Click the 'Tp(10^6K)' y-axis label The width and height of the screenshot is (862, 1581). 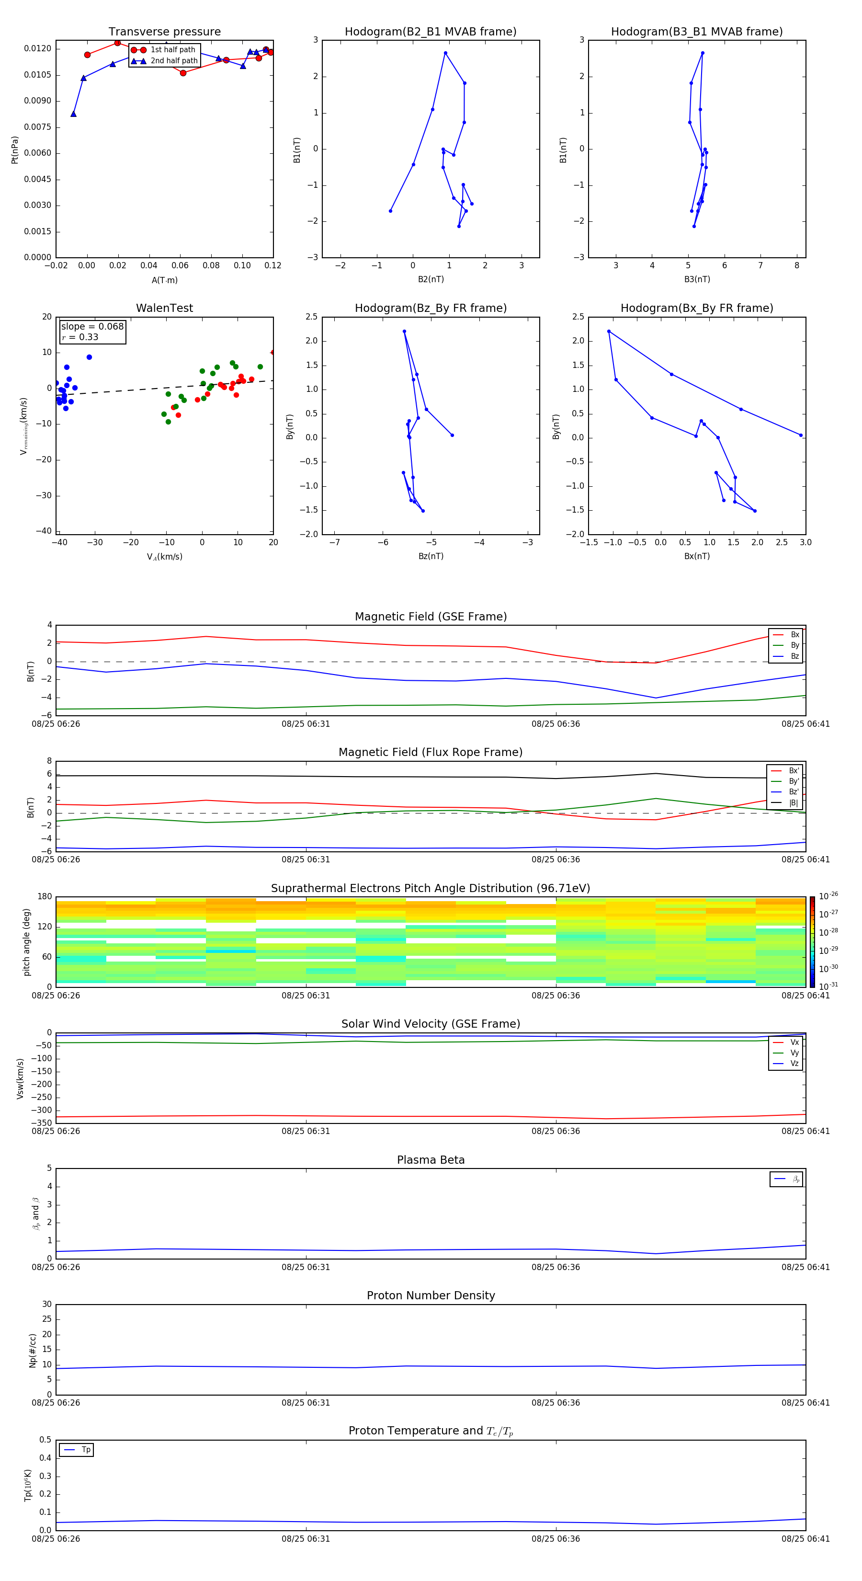(x=28, y=1485)
